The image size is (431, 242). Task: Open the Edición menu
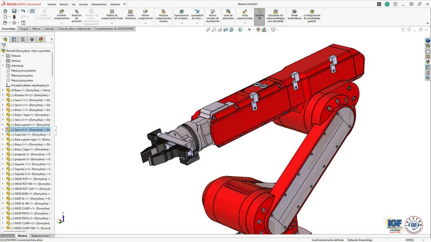(64, 4)
